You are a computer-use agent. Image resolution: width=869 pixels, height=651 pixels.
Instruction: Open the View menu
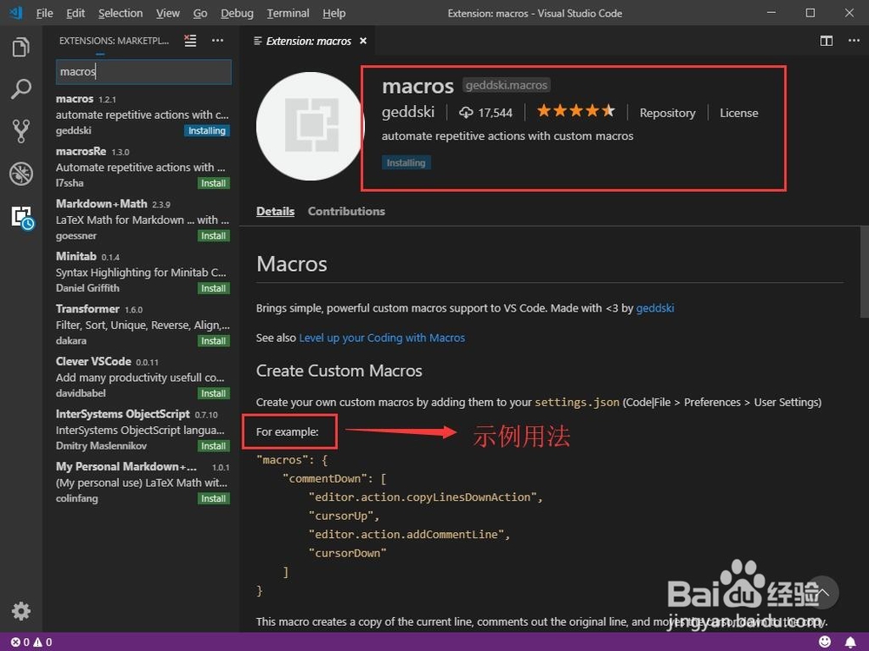168,13
